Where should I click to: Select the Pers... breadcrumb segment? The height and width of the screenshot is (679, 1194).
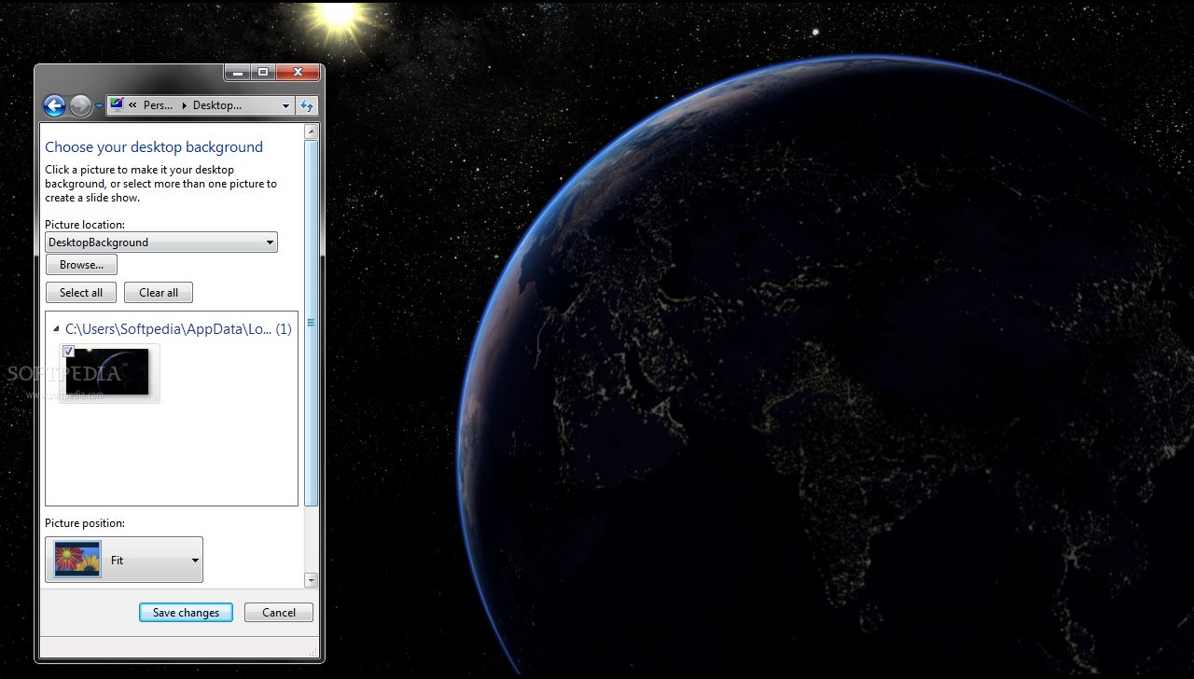[158, 105]
